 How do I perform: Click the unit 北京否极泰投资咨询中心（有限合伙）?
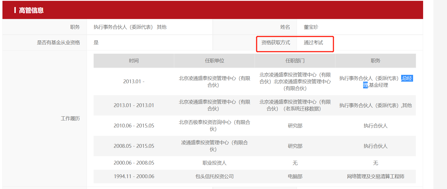(214, 126)
